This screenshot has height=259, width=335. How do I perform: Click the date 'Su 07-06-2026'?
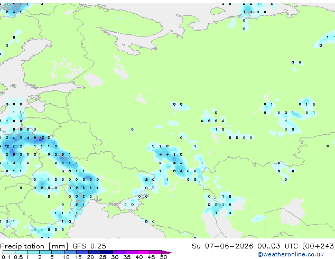[222, 246]
